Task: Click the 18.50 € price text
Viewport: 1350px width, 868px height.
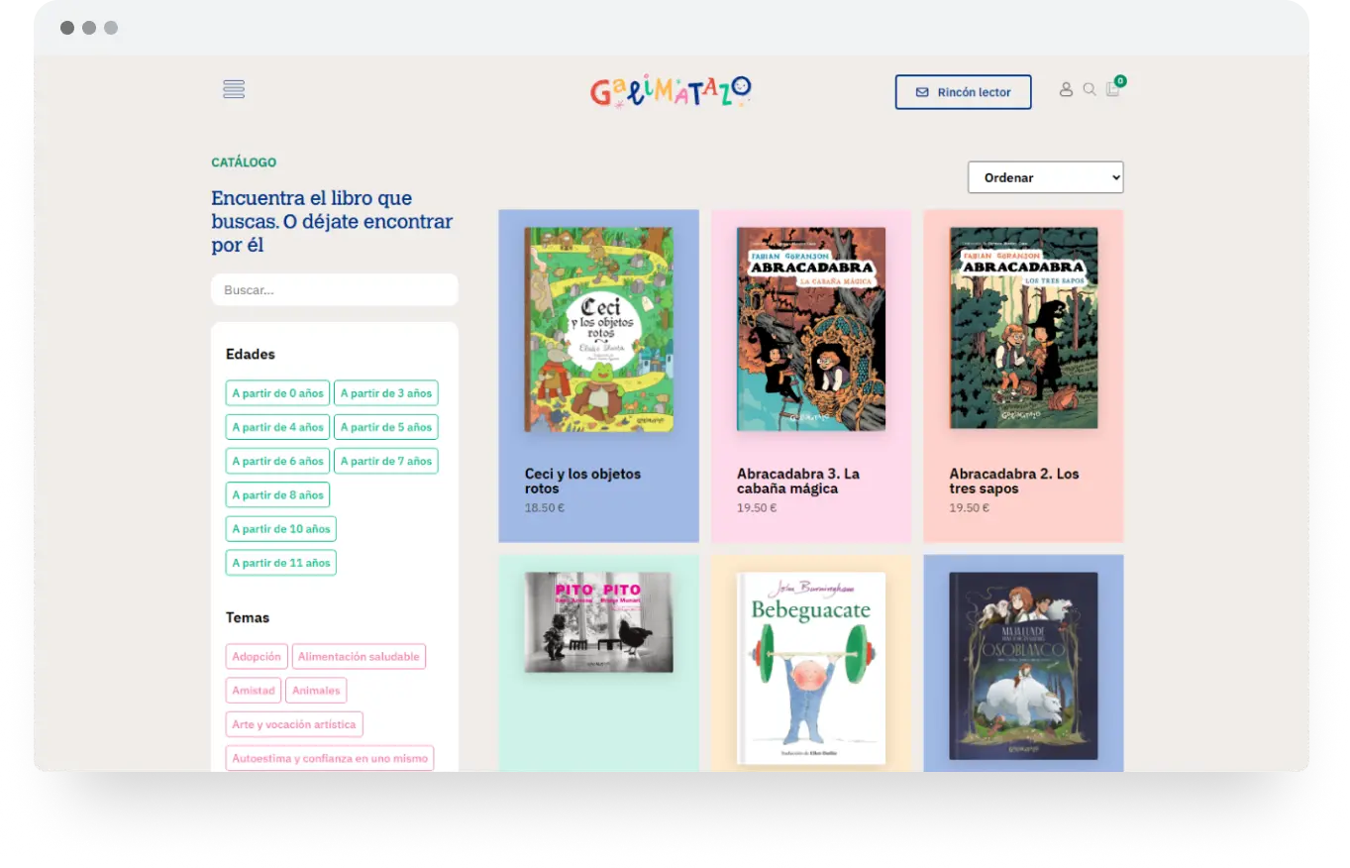Action: click(x=545, y=507)
